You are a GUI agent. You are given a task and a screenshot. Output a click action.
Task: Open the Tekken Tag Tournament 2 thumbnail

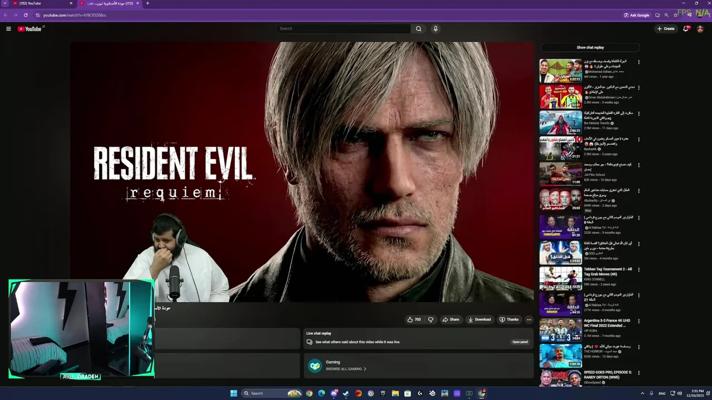click(x=561, y=278)
